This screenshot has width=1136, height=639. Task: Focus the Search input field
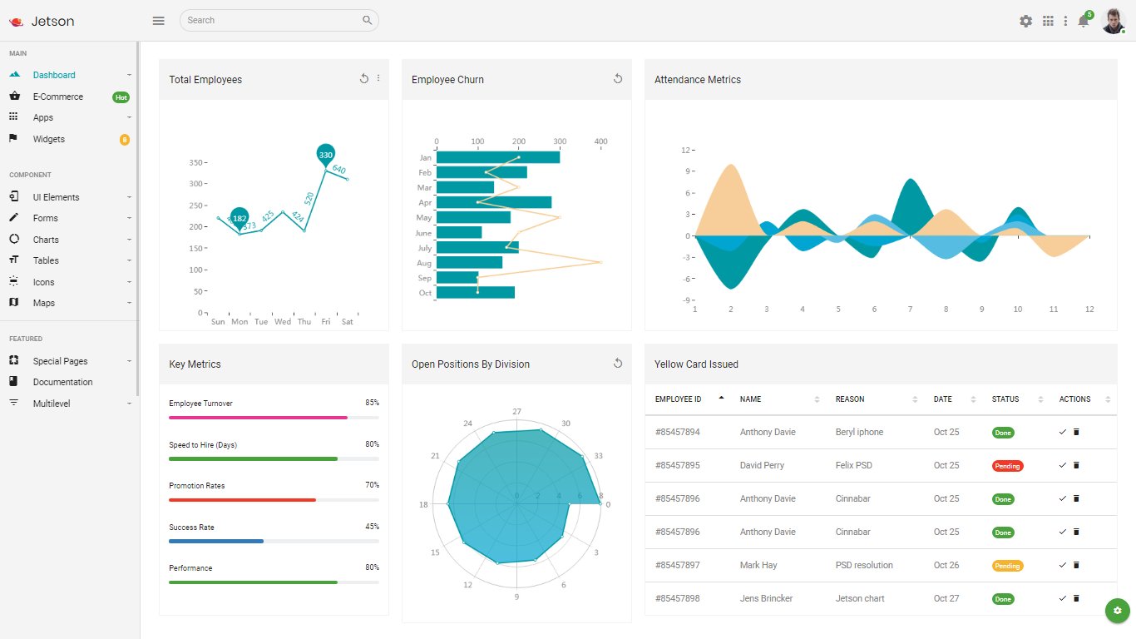point(279,20)
